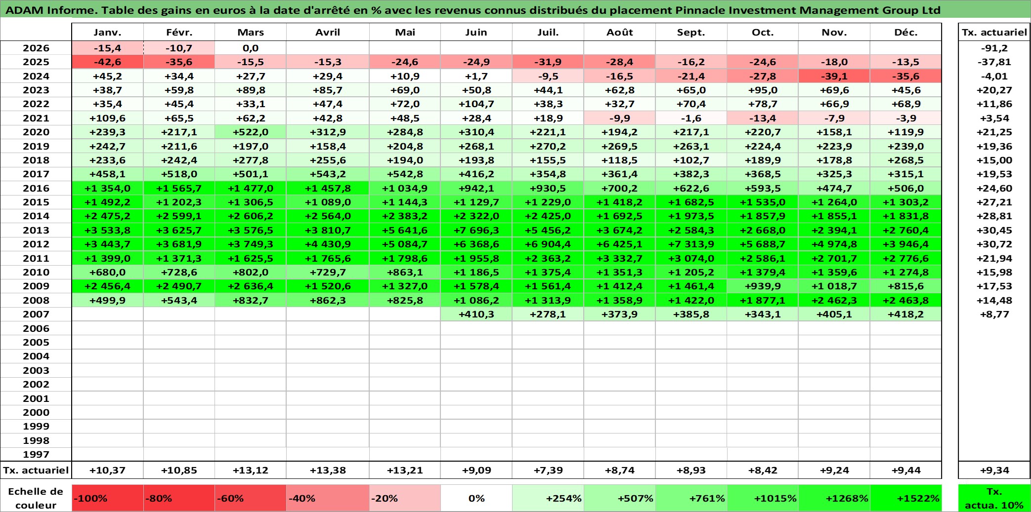Click the cell showing -42,6
The height and width of the screenshot is (512, 1031).
[107, 62]
